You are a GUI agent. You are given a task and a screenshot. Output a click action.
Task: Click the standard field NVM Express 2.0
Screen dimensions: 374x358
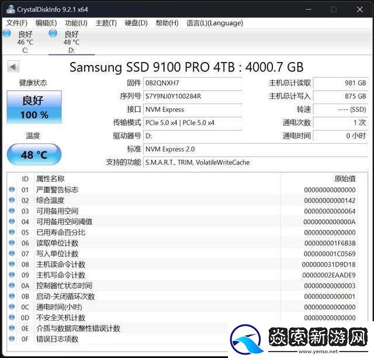[256, 149]
